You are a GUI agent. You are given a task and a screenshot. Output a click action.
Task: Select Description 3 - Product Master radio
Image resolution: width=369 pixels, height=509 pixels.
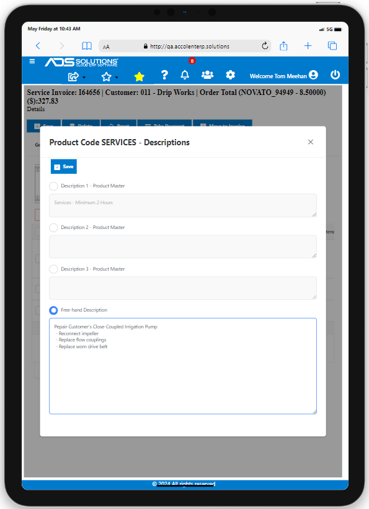[x=53, y=269]
